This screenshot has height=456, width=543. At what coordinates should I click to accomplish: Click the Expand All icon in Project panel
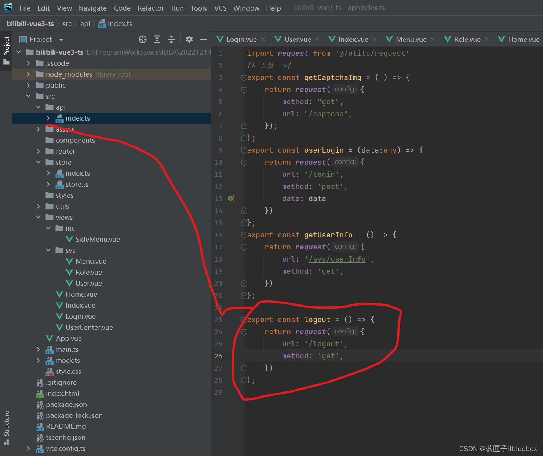point(157,39)
